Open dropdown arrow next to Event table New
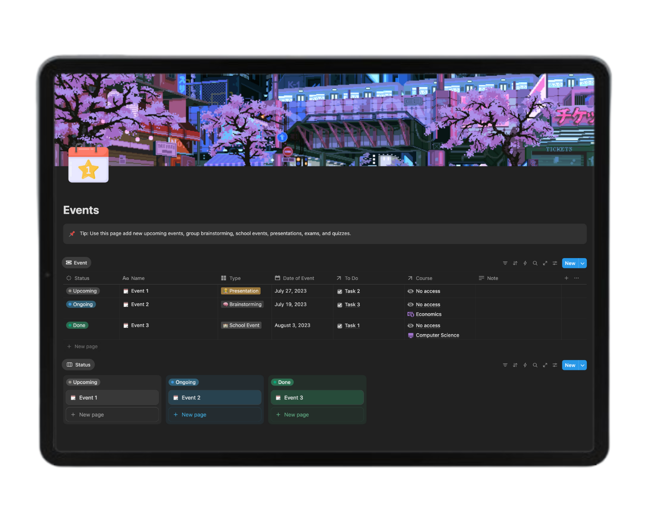646x517 pixels. click(583, 263)
